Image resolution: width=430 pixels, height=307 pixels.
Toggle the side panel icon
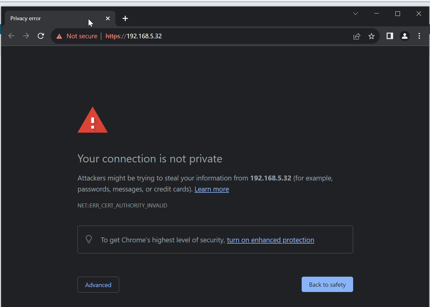(390, 36)
